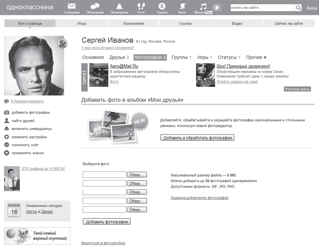The image size is (319, 249).
Task: Open Гости footprints icon
Action: click(x=141, y=6)
